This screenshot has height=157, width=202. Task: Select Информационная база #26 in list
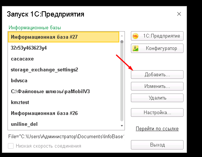point(64,113)
